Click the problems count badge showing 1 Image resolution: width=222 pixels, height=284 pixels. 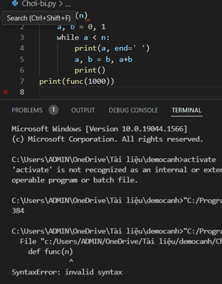53,110
